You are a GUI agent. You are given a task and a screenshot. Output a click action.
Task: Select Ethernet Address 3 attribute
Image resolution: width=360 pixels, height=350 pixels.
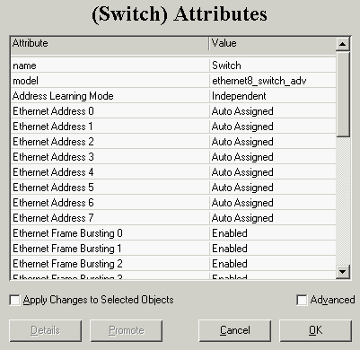(110, 157)
